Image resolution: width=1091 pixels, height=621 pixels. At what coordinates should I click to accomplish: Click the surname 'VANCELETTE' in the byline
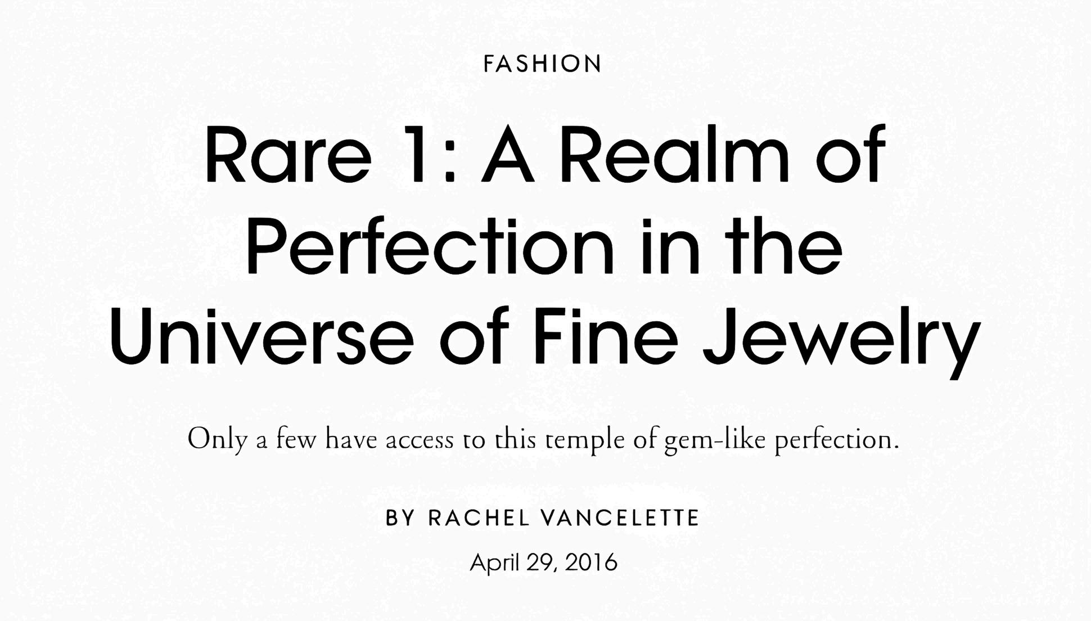[x=619, y=518]
